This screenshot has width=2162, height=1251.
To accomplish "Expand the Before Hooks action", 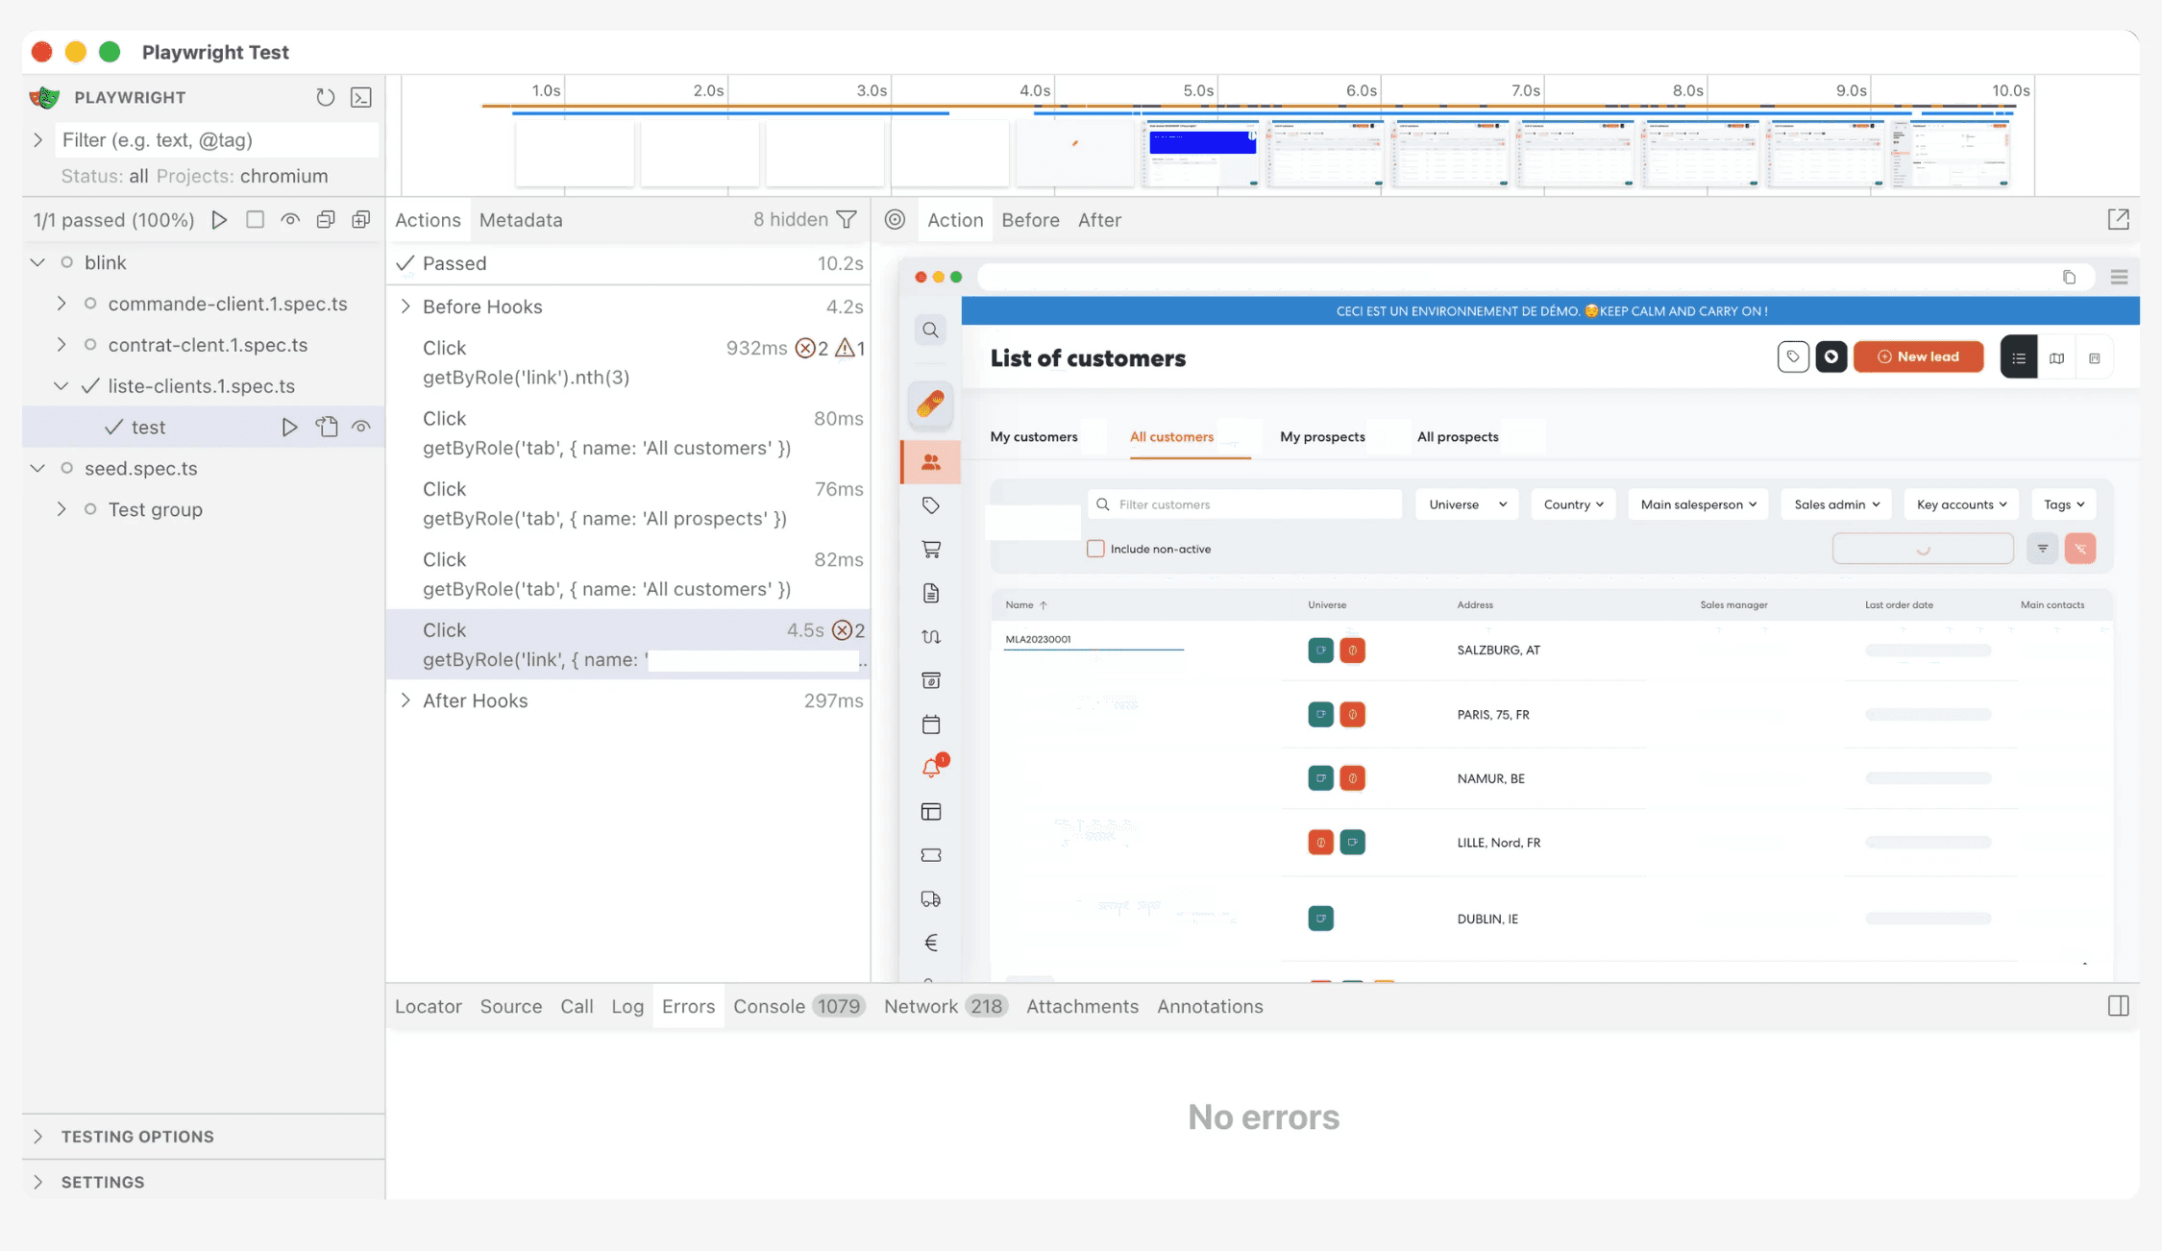I will point(405,307).
